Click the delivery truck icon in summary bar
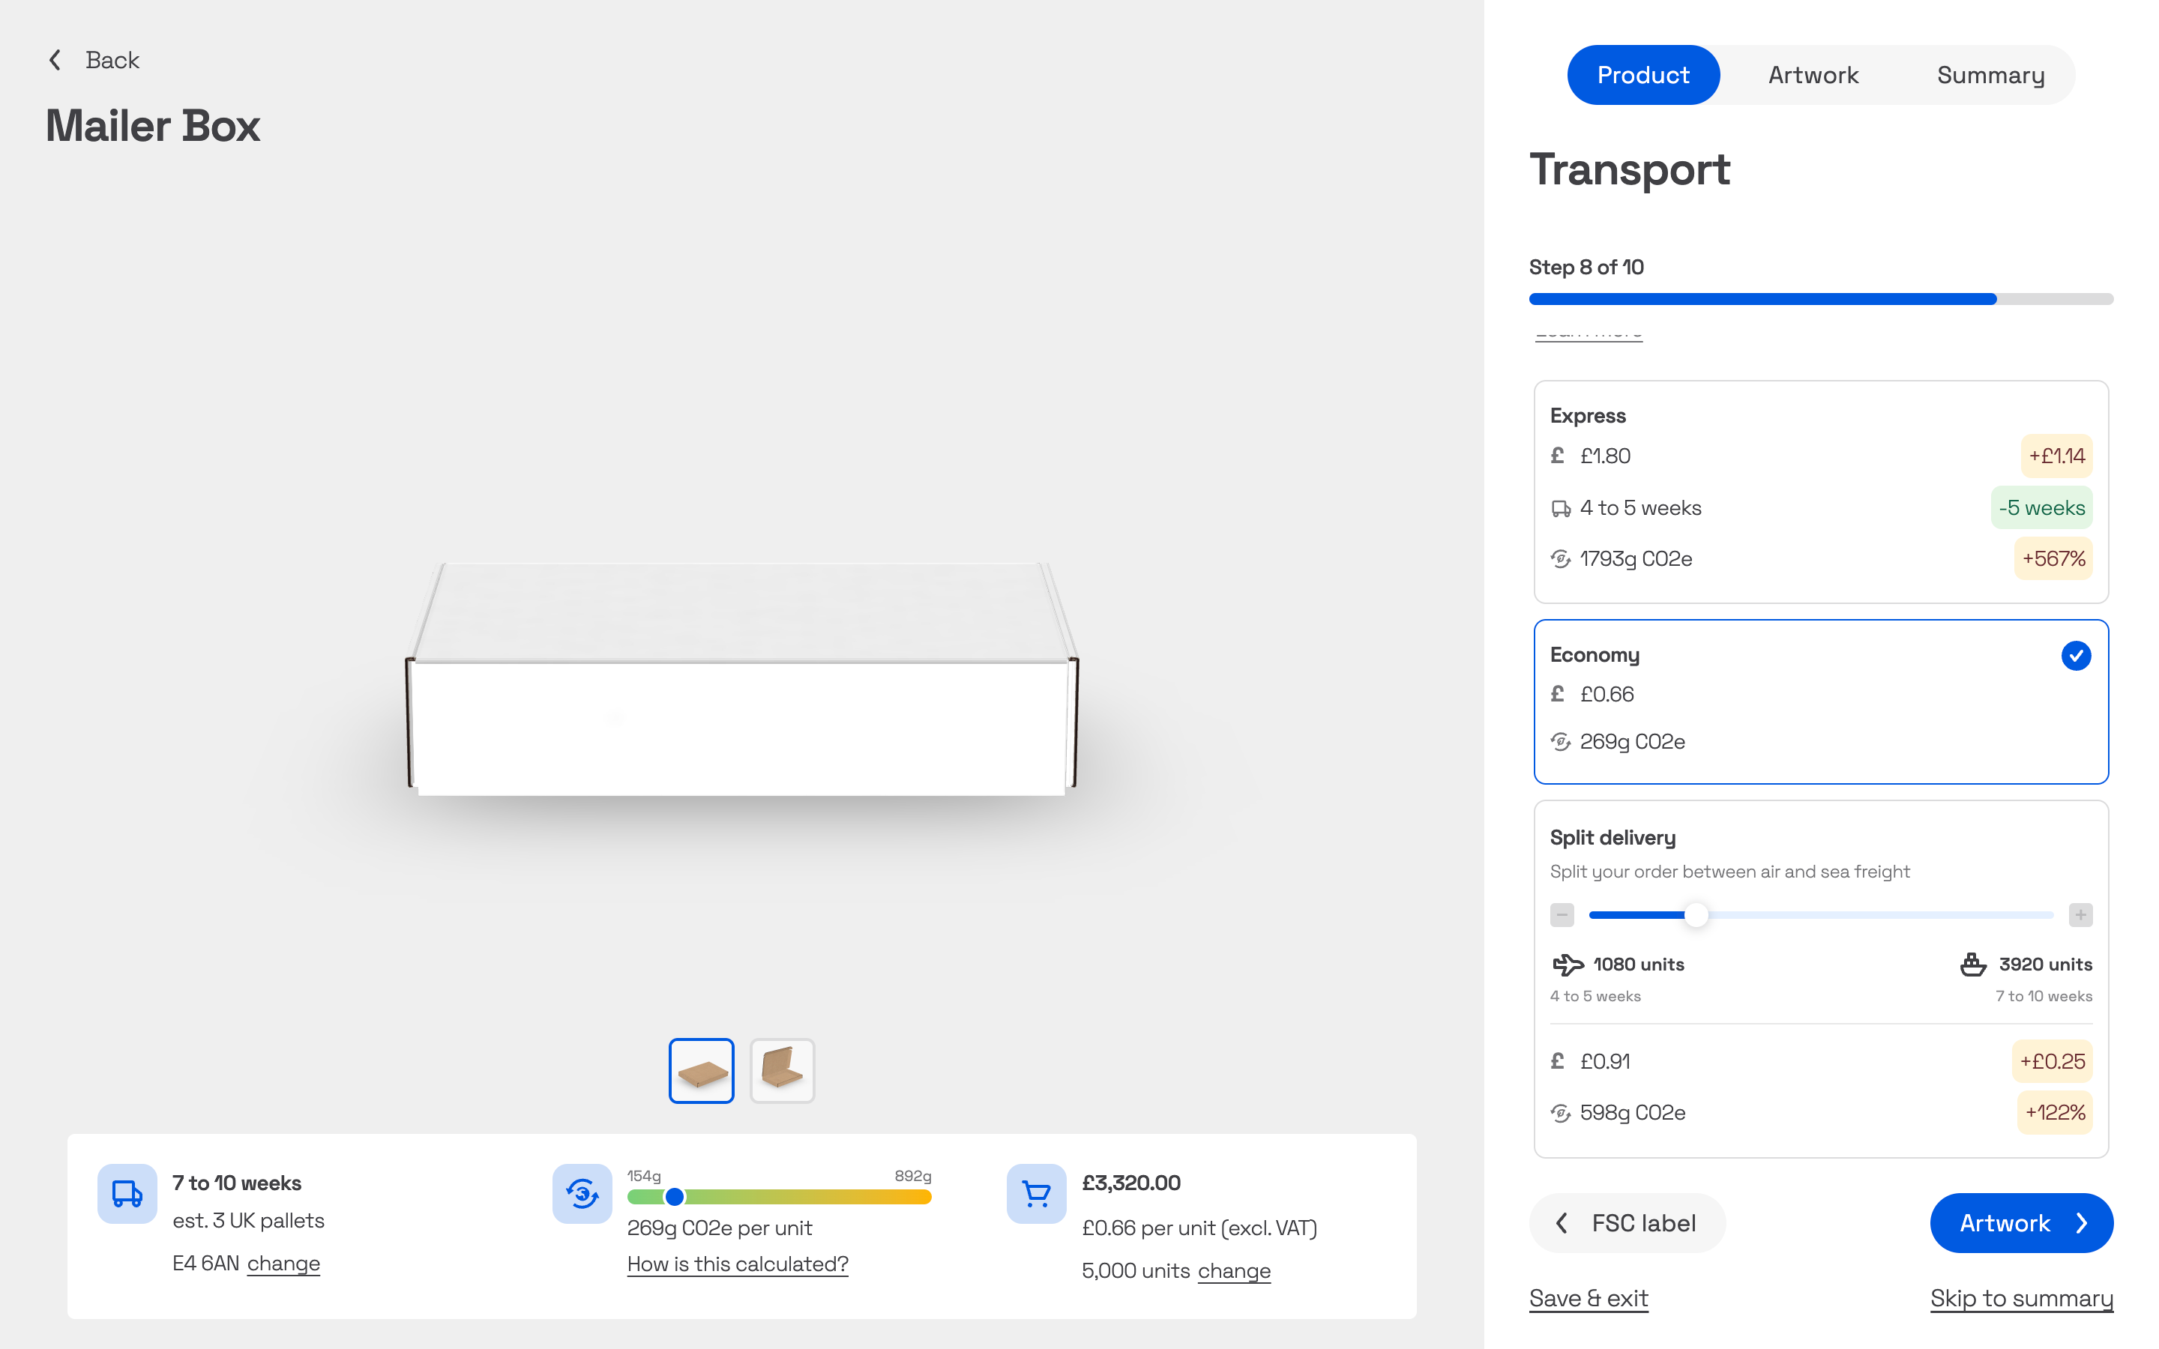Image resolution: width=2159 pixels, height=1349 pixels. click(x=127, y=1193)
